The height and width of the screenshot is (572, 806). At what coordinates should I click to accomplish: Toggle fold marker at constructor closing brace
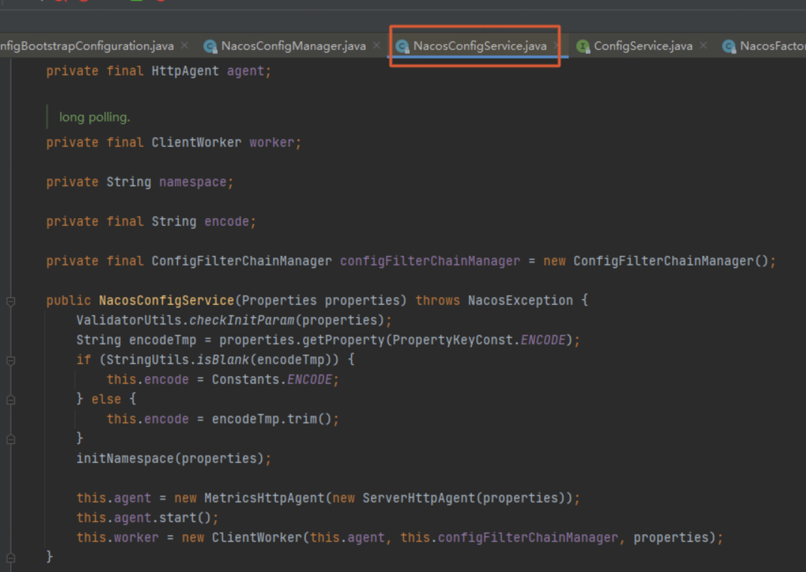tap(11, 558)
